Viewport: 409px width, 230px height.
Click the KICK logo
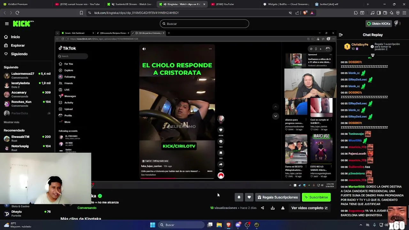pyautogui.click(x=23, y=24)
